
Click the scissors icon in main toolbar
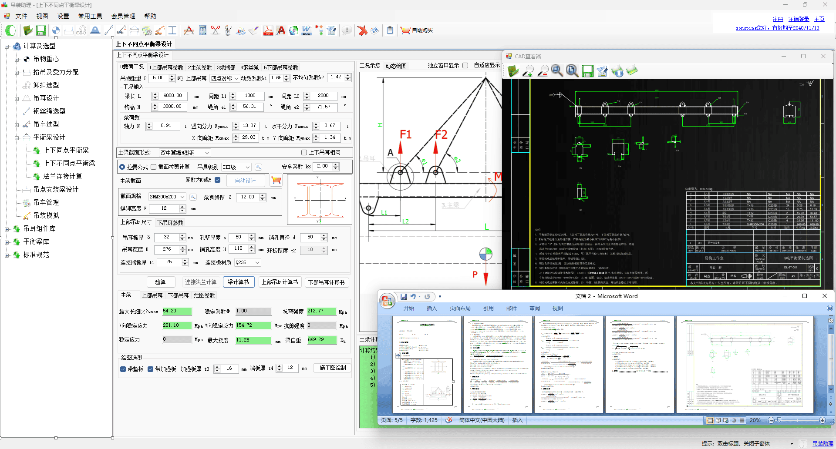(x=215, y=30)
